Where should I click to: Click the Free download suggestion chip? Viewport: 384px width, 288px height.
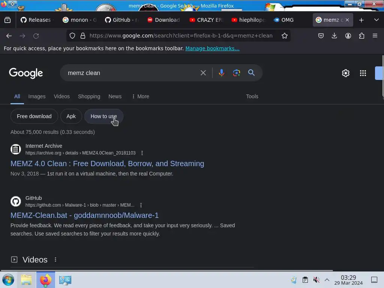(x=34, y=116)
